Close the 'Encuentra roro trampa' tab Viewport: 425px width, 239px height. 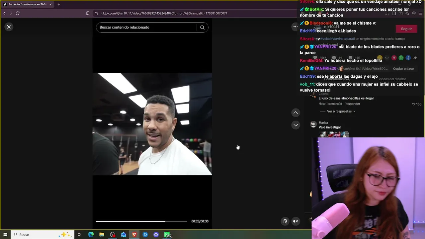51,4
